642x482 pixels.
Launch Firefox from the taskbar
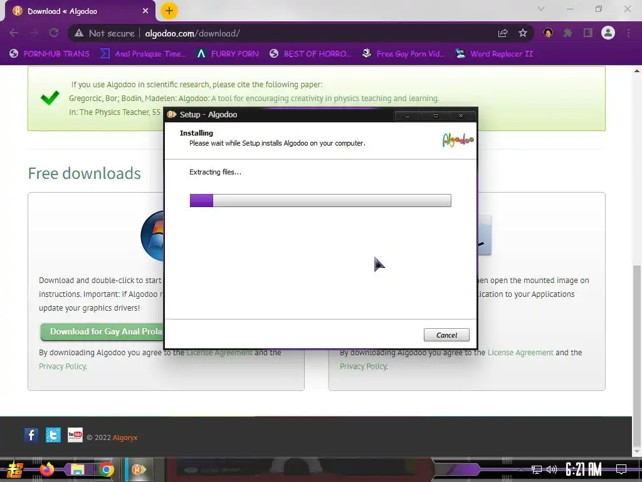46,469
